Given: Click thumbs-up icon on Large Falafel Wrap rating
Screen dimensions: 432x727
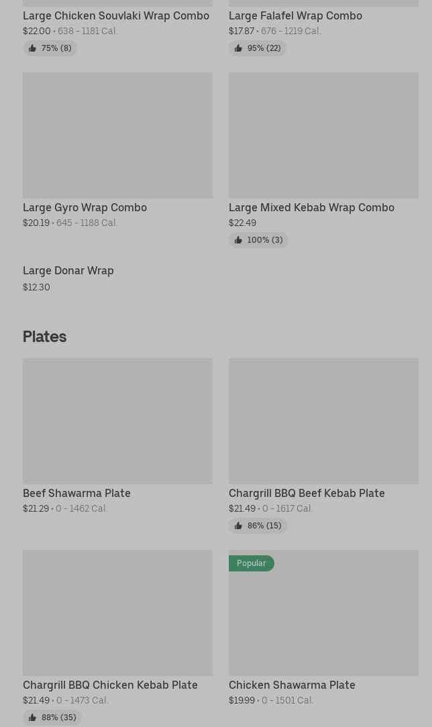Looking at the screenshot, I should [238, 48].
